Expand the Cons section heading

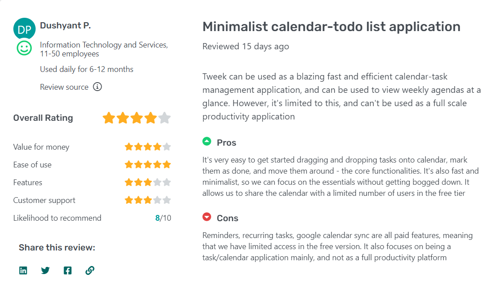coord(227,218)
